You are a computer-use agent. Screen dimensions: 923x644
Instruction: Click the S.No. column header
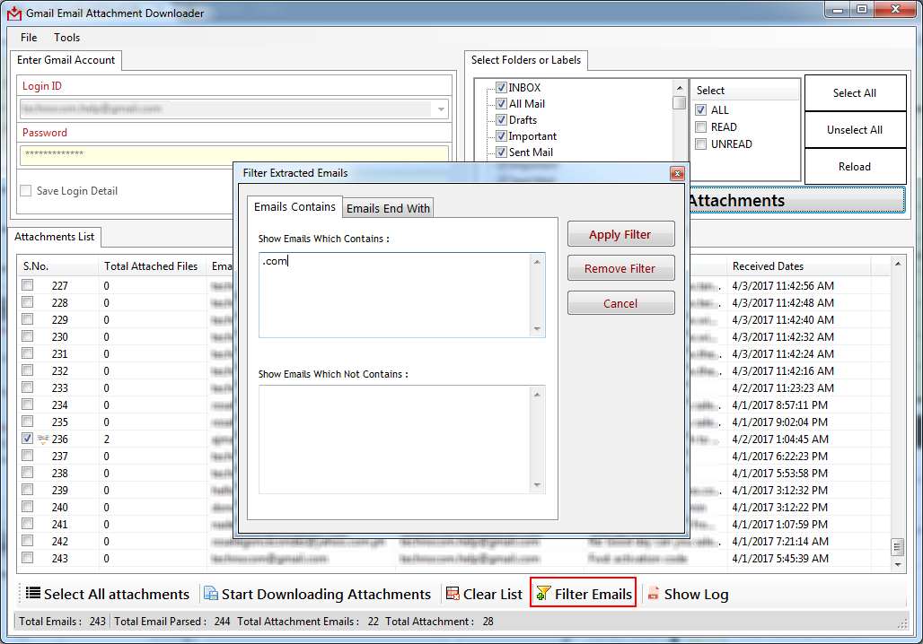tap(57, 265)
